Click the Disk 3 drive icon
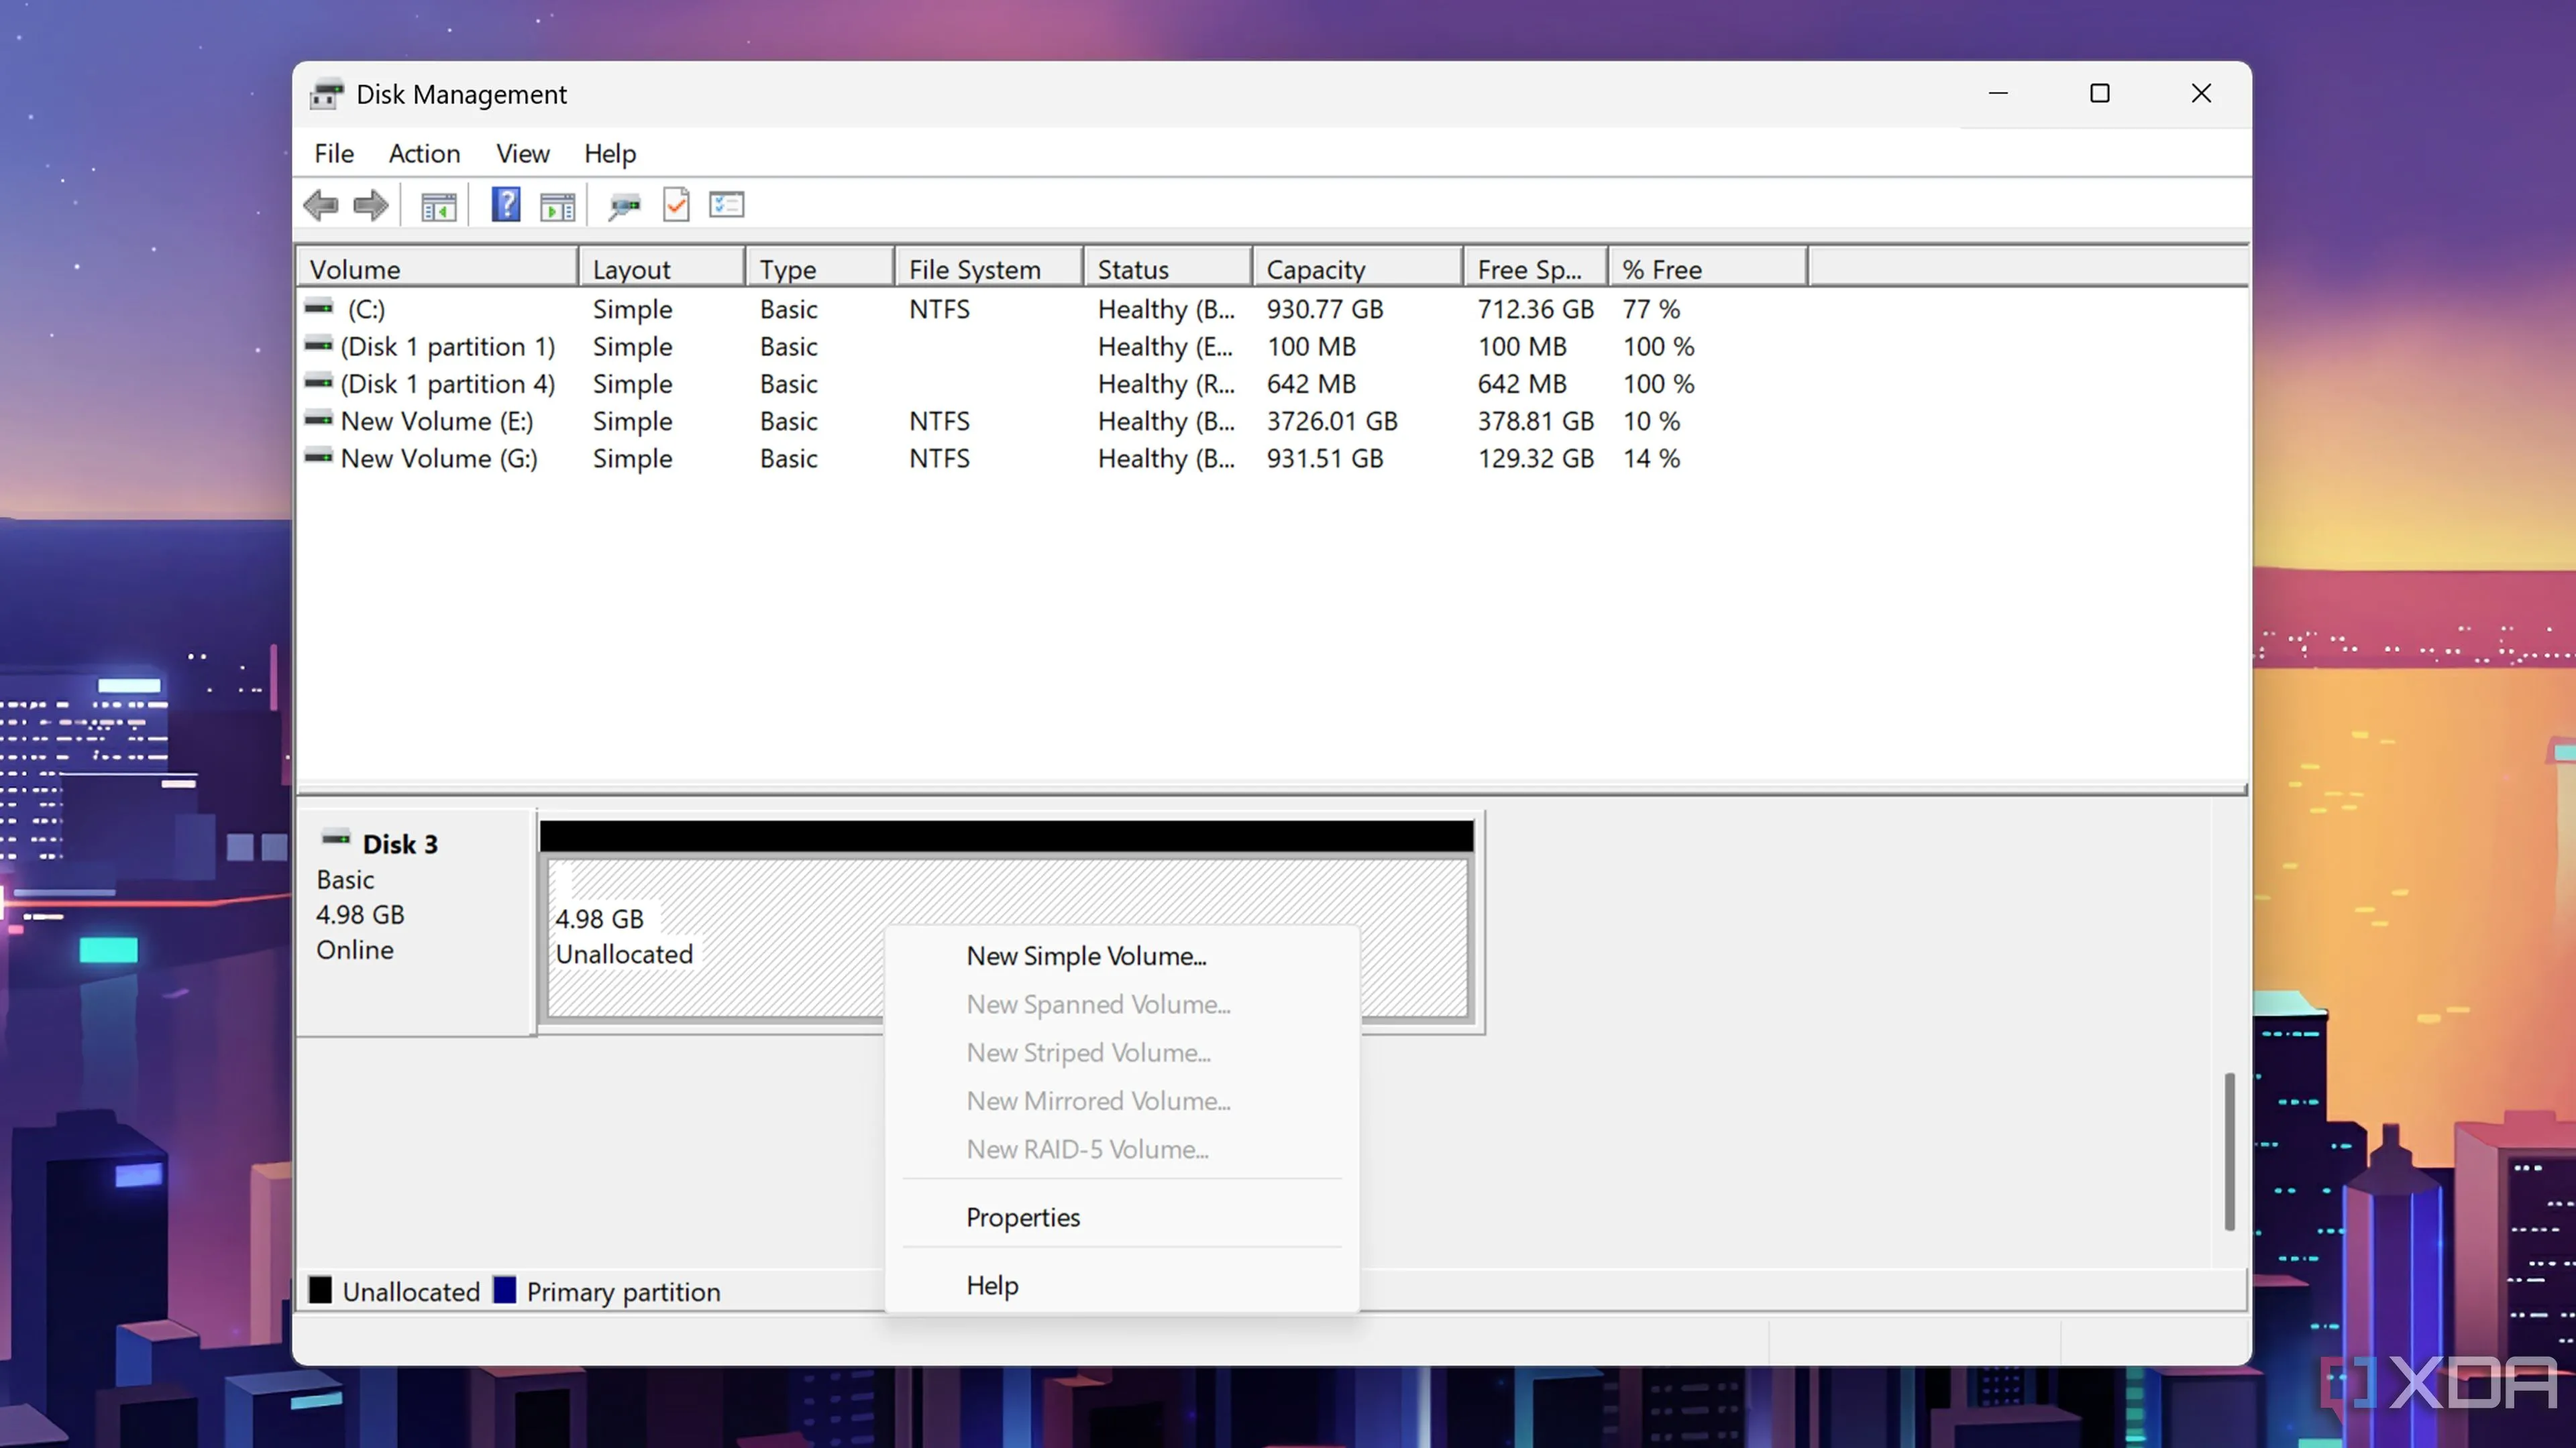 (x=336, y=837)
